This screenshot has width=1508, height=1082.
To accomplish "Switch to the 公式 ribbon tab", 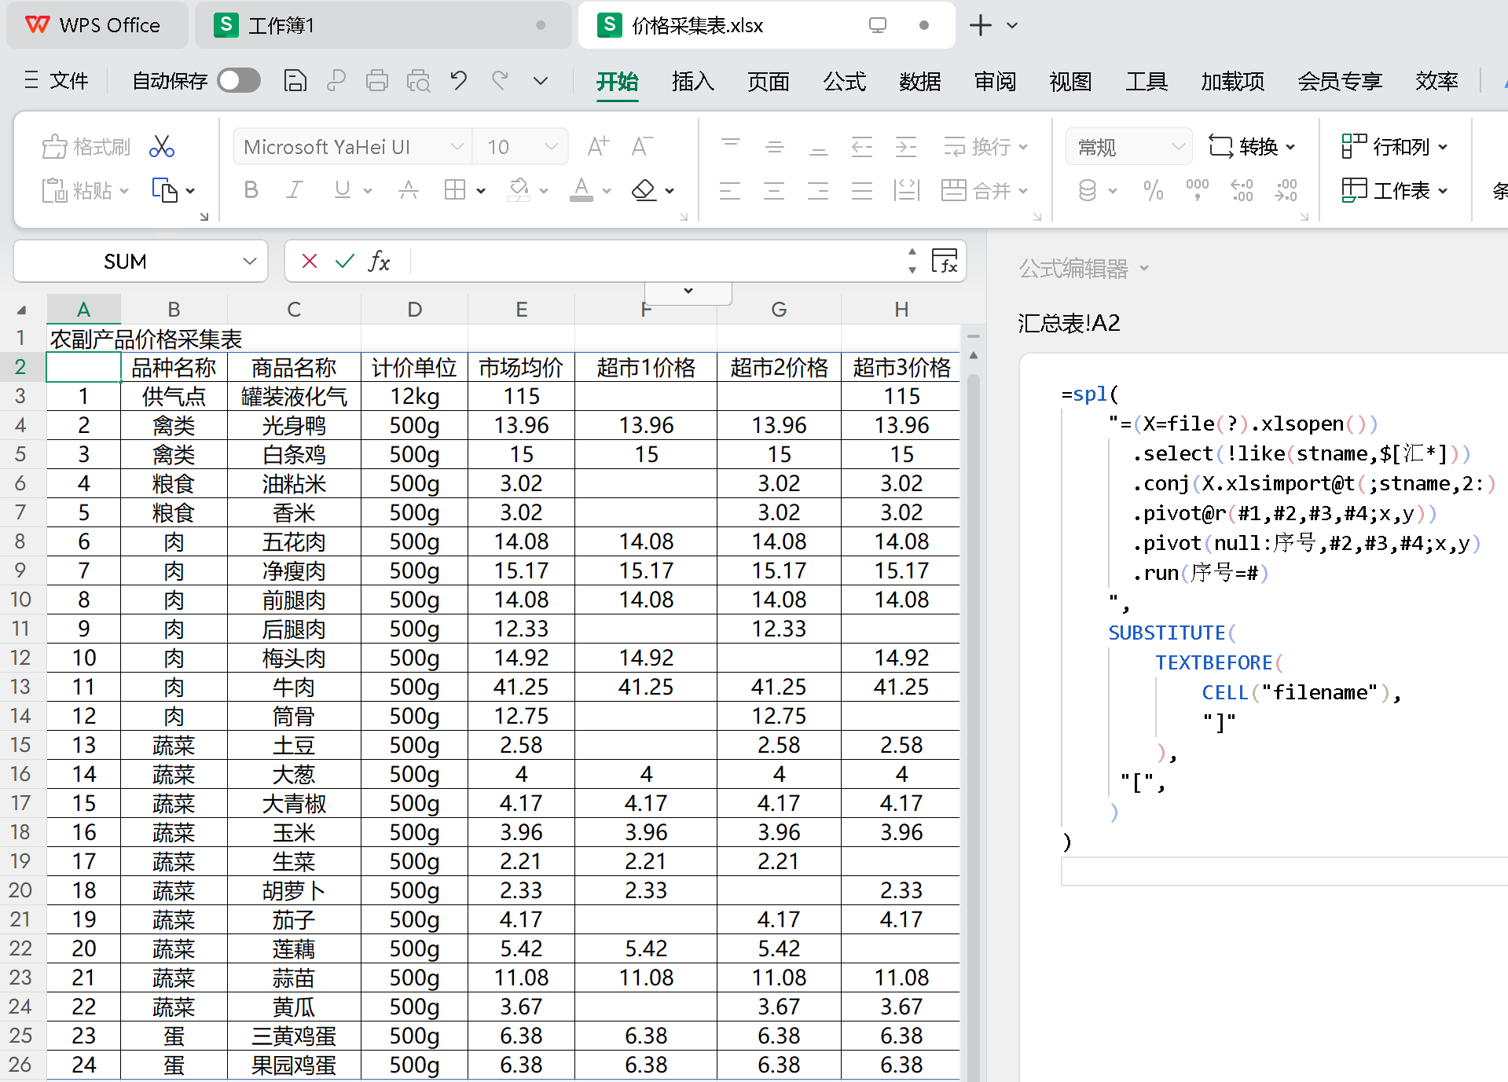I will click(844, 81).
